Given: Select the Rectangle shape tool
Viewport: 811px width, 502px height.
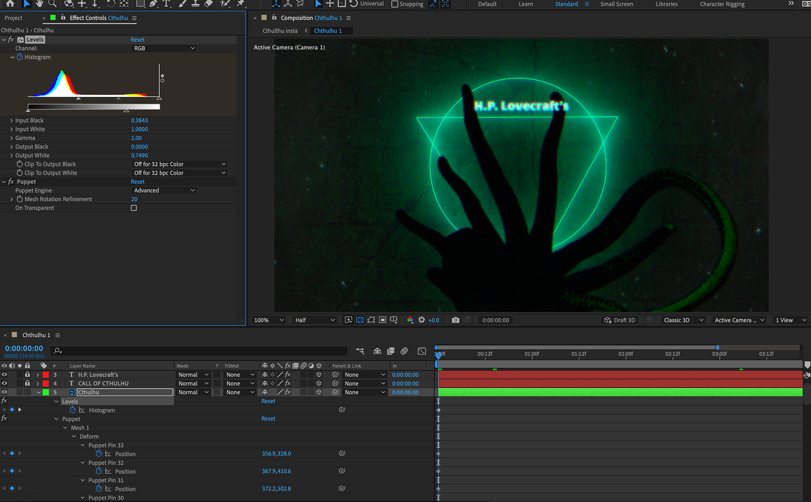Looking at the screenshot, I should pyautogui.click(x=140, y=3).
